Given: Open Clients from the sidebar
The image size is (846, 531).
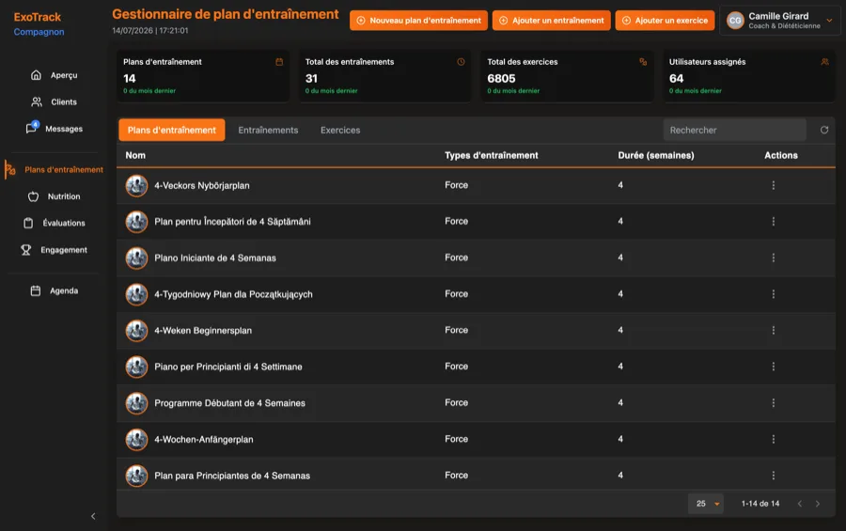Looking at the screenshot, I should pos(54,102).
